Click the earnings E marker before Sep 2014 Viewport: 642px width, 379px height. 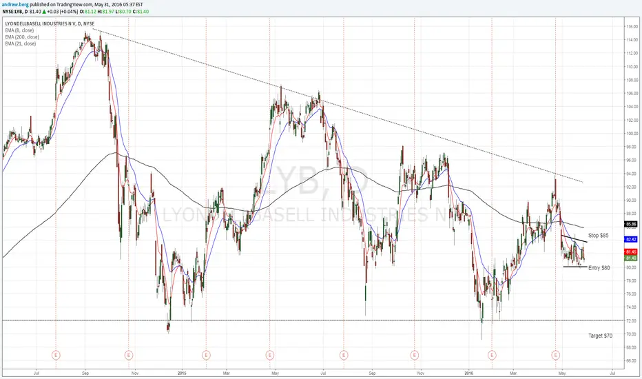click(x=56, y=355)
